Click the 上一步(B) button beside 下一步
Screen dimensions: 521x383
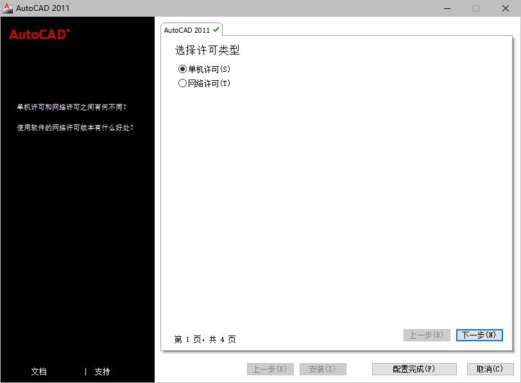click(427, 336)
